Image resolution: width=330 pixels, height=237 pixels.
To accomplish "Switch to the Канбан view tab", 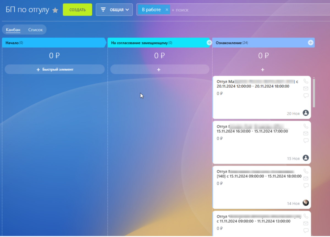I will point(13,30).
